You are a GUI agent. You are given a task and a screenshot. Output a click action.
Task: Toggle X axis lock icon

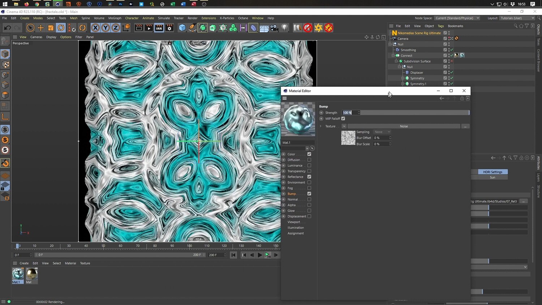(x=95, y=28)
